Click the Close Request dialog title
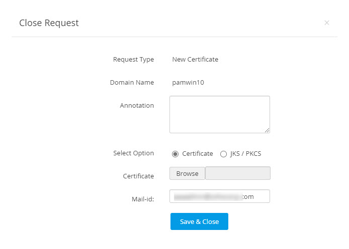The height and width of the screenshot is (249, 349). [49, 23]
